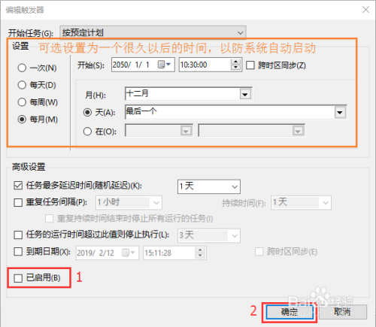Open the random delay 1 天 dropdown

click(x=209, y=186)
